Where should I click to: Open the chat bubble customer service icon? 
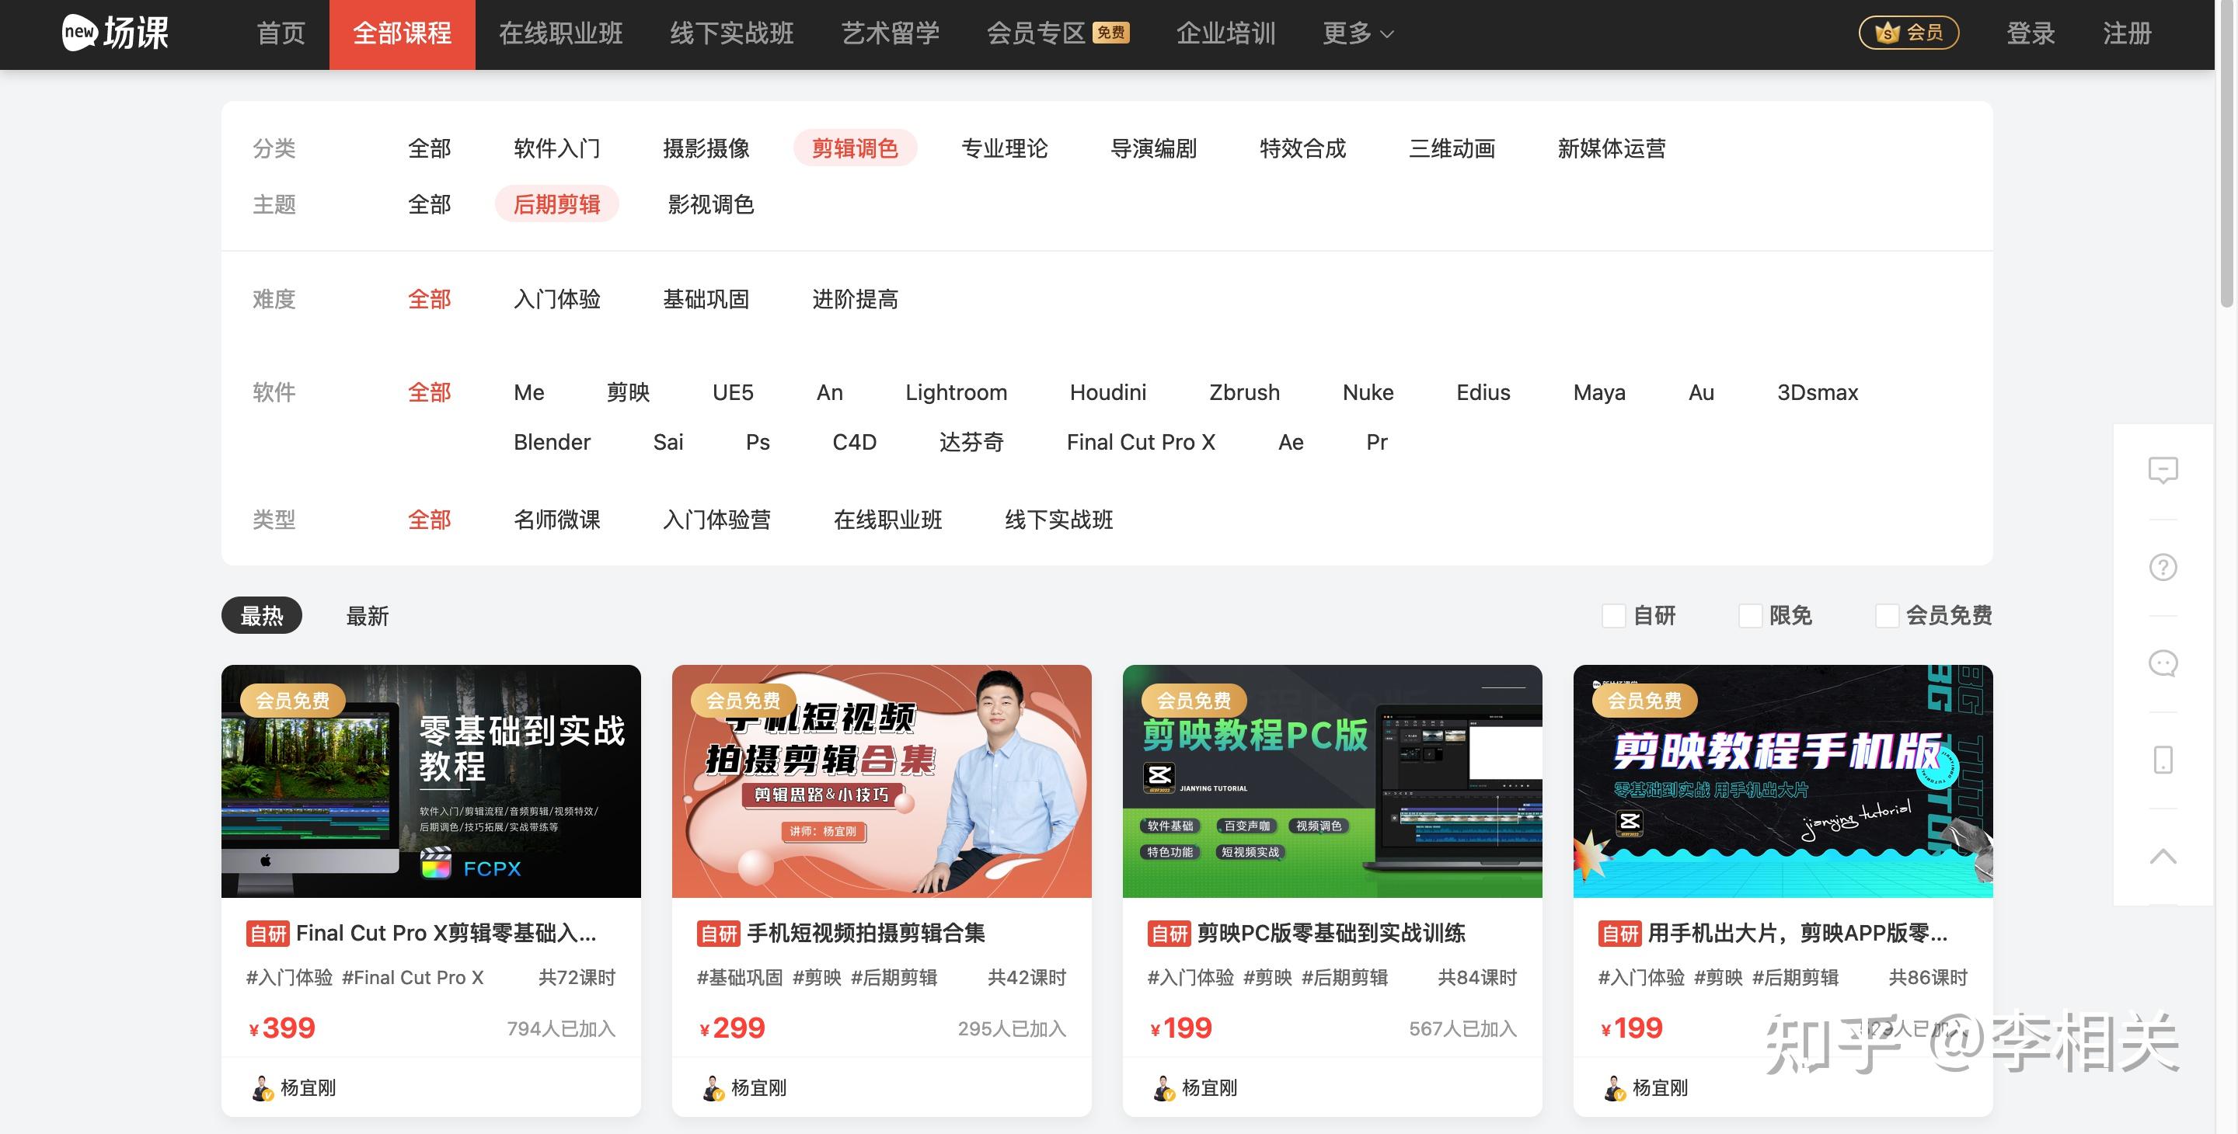point(2163,663)
